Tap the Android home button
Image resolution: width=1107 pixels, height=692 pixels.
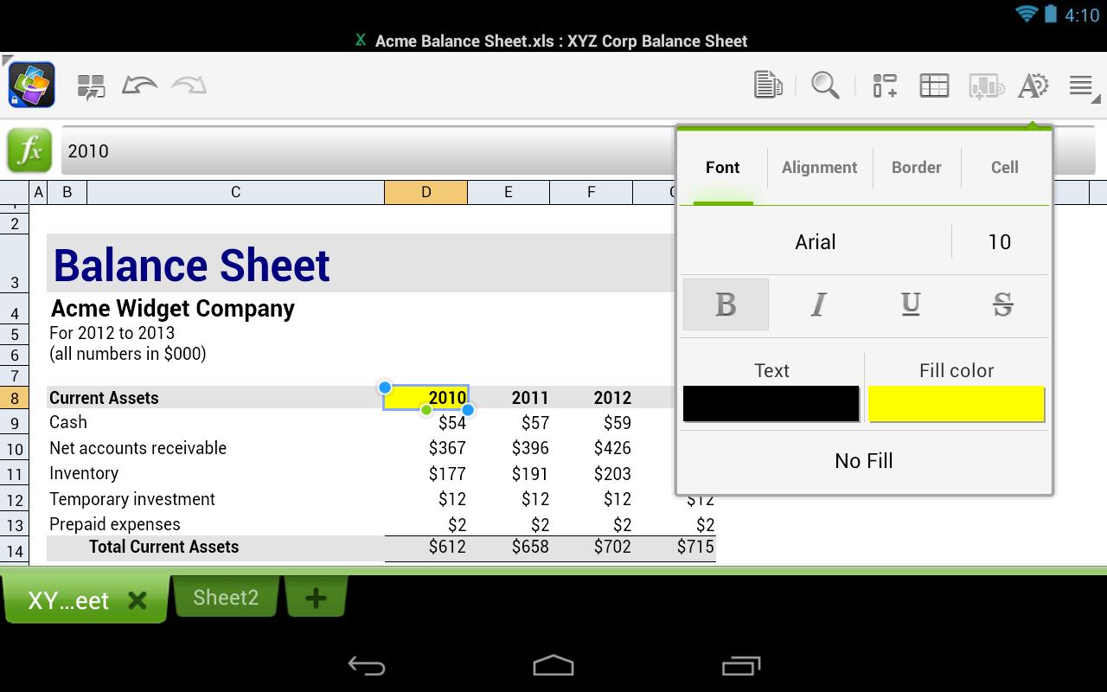[x=553, y=665]
